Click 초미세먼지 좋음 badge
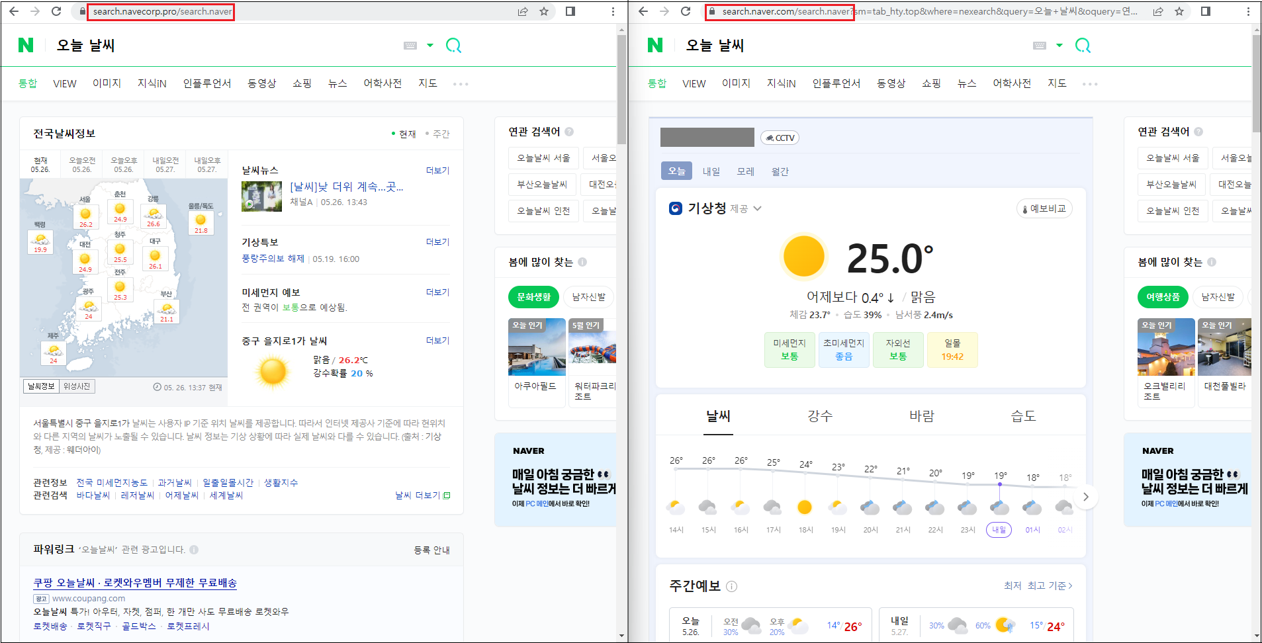This screenshot has width=1262, height=643. coord(843,349)
